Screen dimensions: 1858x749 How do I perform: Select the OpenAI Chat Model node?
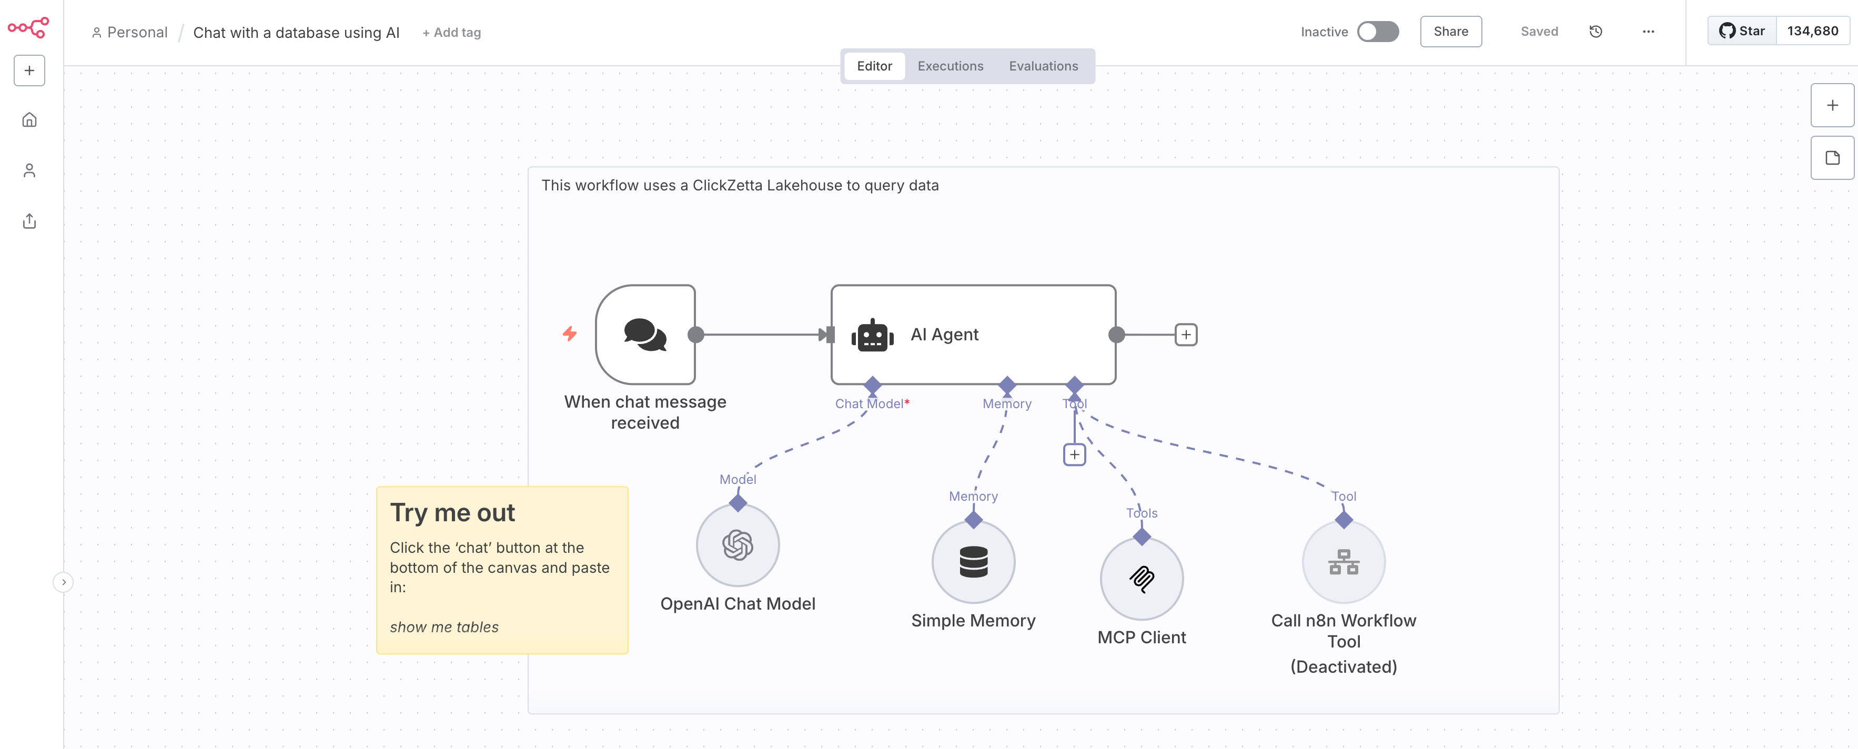737,545
